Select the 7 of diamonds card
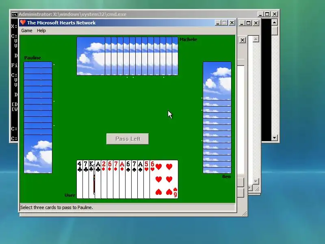Image resolution: width=325 pixels, height=244 pixels. coord(116,179)
